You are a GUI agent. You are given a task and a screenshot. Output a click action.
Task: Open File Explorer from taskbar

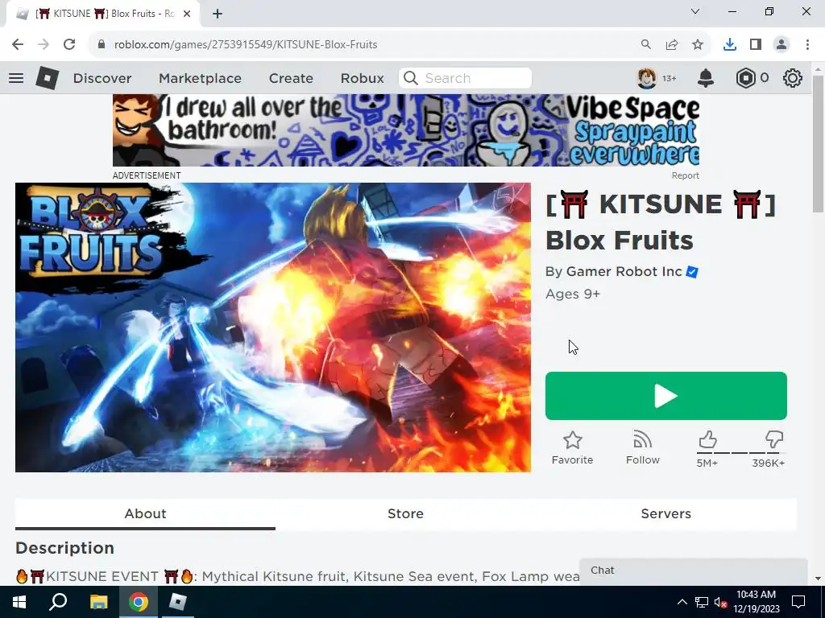pos(98,602)
